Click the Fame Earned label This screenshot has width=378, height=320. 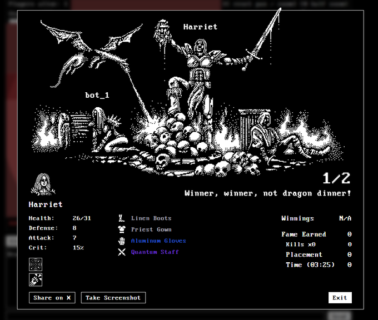click(x=304, y=234)
